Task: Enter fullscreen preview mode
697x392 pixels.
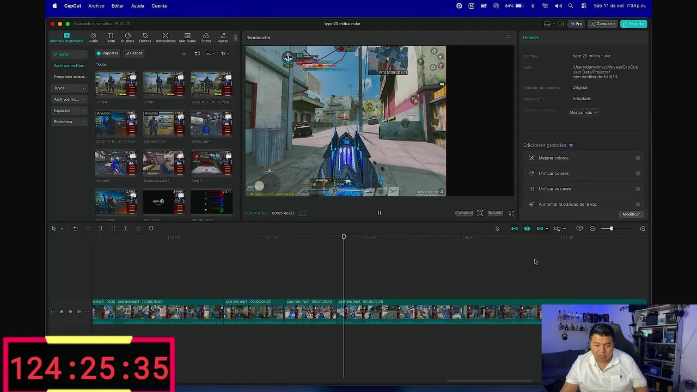Action: pos(511,213)
